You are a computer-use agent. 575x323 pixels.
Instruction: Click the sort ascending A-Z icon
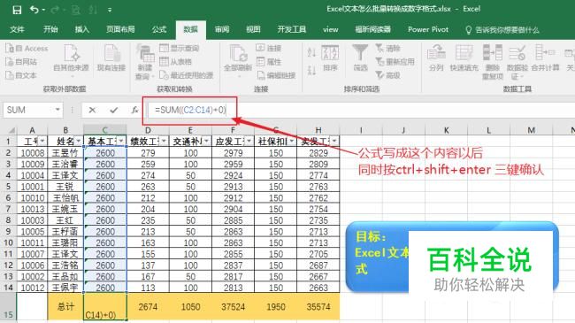(x=311, y=52)
